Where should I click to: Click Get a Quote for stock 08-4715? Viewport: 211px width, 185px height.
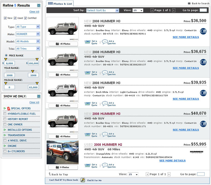click(91, 42)
